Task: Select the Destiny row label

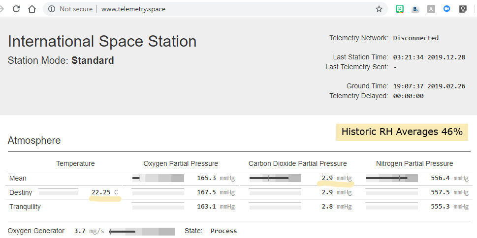Action: coord(21,192)
